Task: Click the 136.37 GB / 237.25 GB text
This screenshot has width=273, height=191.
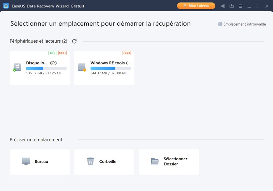Action: pos(44,73)
